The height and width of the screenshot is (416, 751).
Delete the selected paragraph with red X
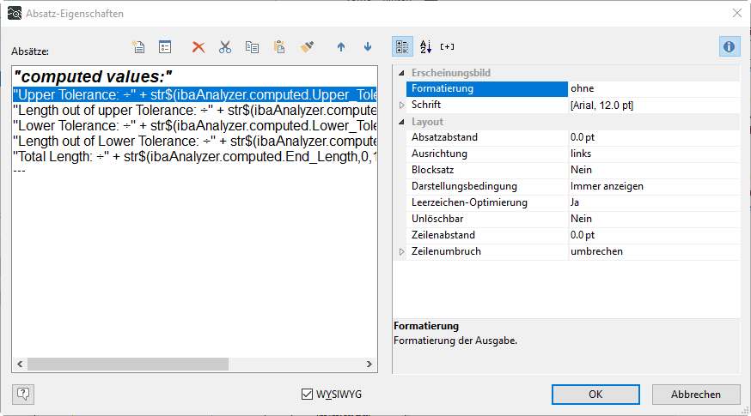[198, 47]
